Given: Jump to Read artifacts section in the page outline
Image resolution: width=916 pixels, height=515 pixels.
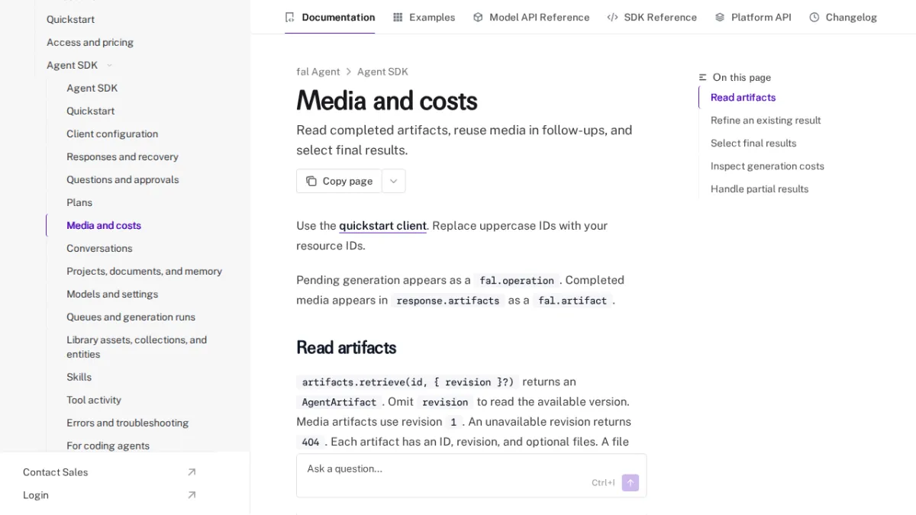Looking at the screenshot, I should 743,98.
